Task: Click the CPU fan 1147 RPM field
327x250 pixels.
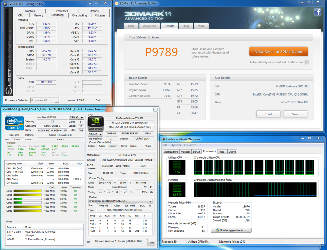Action: (46, 82)
